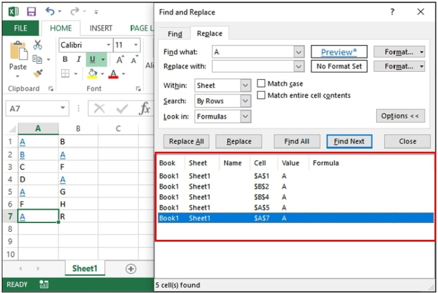Switch to Find tab in dialog
This screenshot has width=438, height=293.
[175, 34]
